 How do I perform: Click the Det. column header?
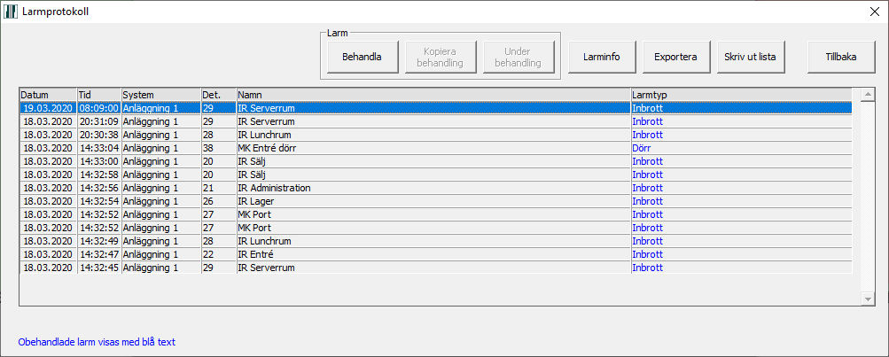(x=219, y=95)
